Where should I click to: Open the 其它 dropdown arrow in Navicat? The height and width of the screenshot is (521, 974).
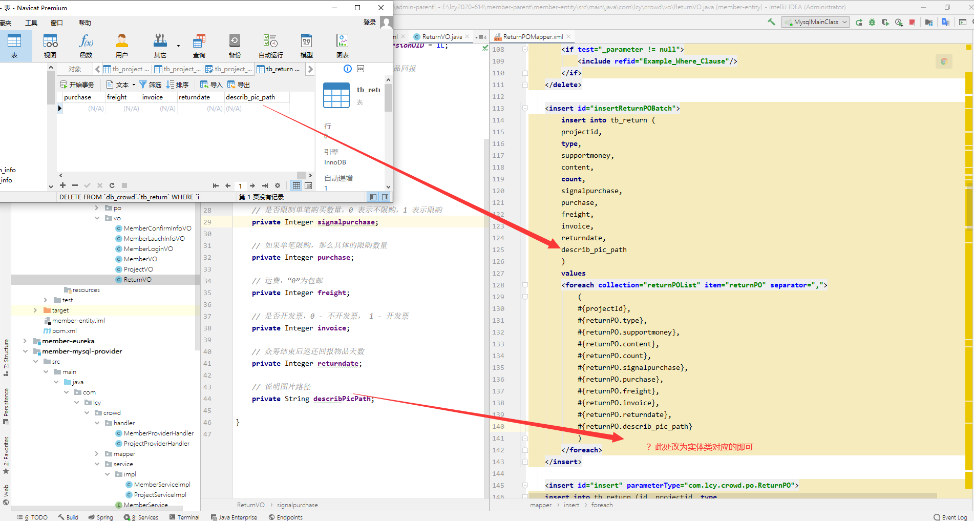click(x=178, y=46)
